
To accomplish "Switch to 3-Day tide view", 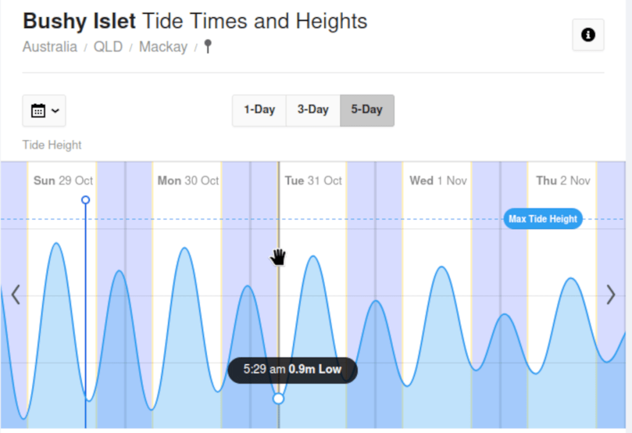I will point(313,111).
